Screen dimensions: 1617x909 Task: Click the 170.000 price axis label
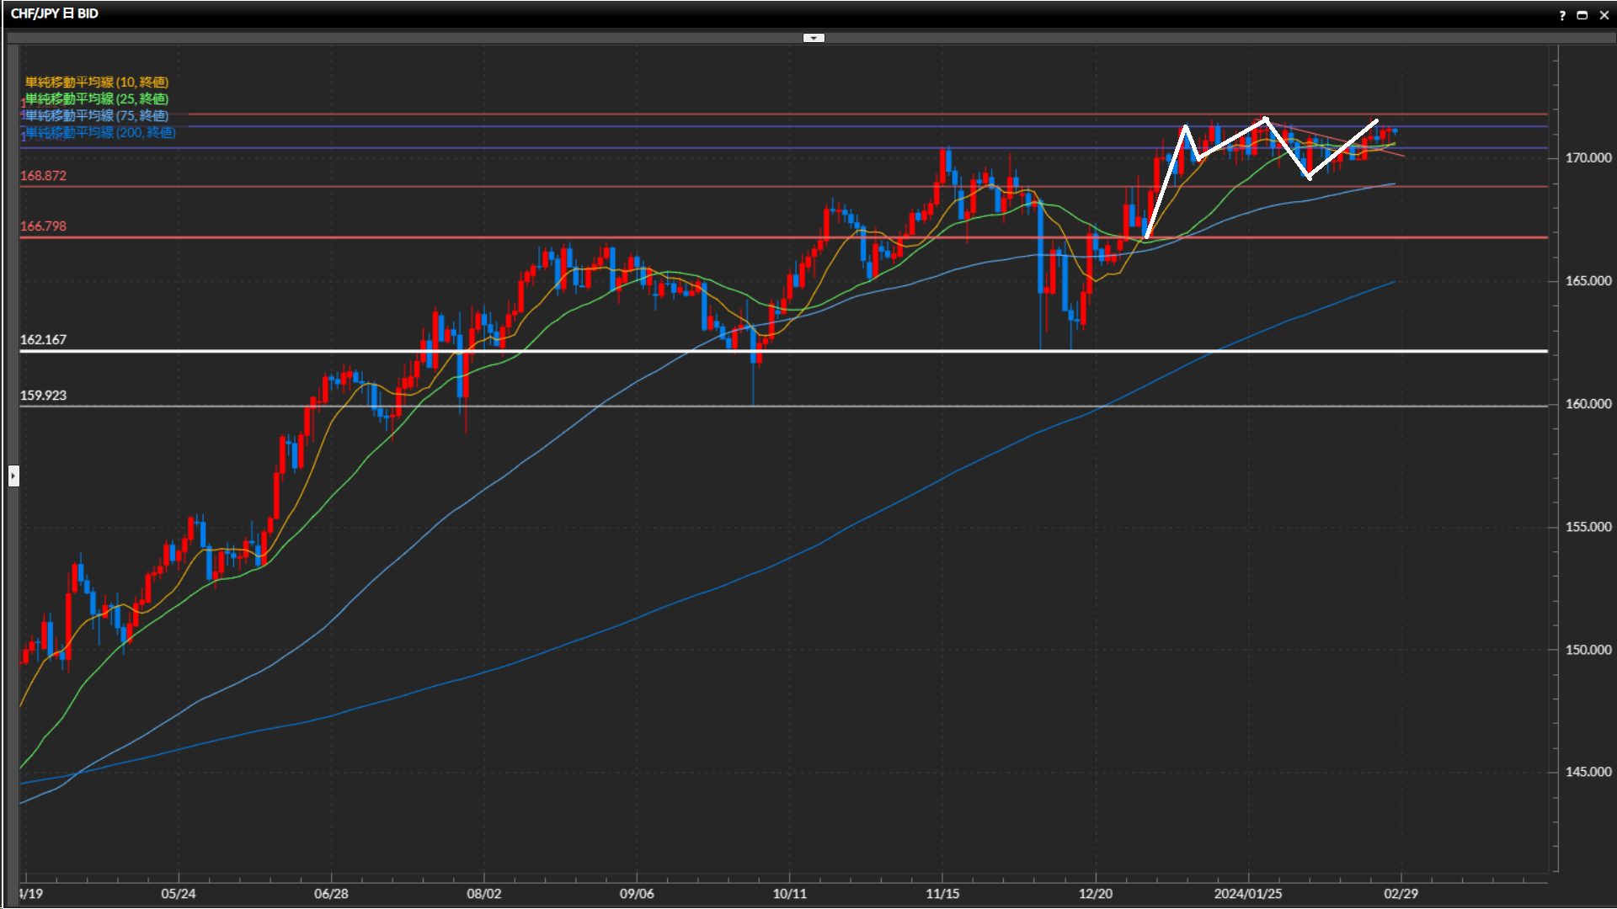1588,157
